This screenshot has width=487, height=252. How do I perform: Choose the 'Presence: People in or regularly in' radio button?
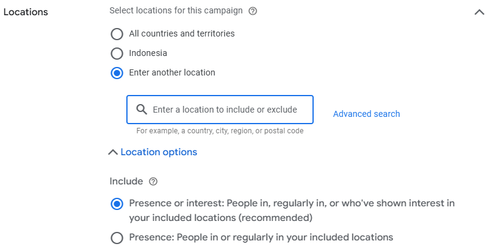[117, 237]
